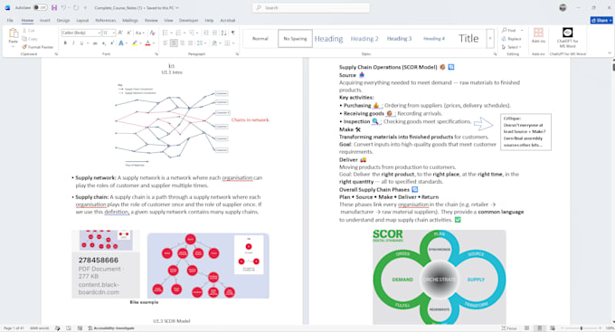Activate the Format Painter
Image resolution: width=615 pixels, height=332 pixels.
[x=38, y=47]
